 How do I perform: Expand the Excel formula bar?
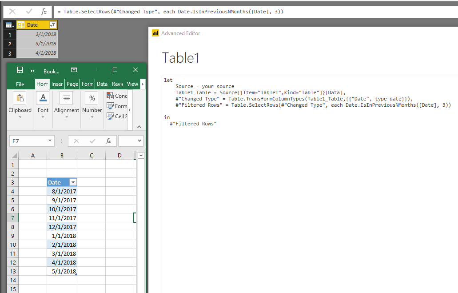coord(139,141)
